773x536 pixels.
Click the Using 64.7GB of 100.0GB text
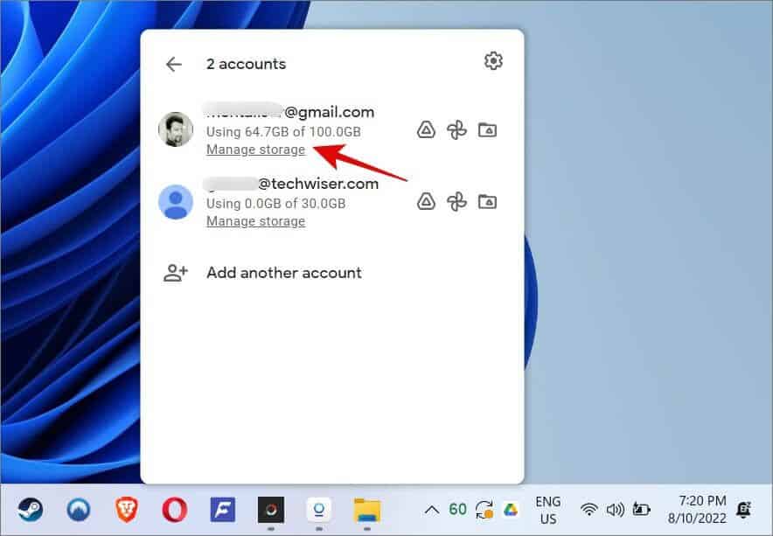(283, 132)
